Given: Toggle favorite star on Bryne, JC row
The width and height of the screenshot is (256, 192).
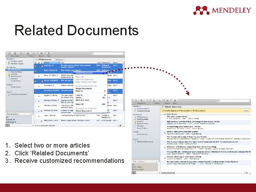Looking at the screenshot, I should click(36, 76).
